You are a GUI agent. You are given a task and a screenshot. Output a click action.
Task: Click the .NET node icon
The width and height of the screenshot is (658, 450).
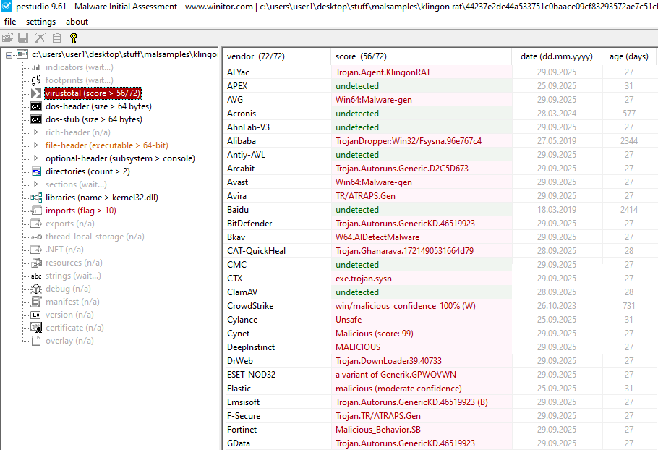click(x=36, y=250)
